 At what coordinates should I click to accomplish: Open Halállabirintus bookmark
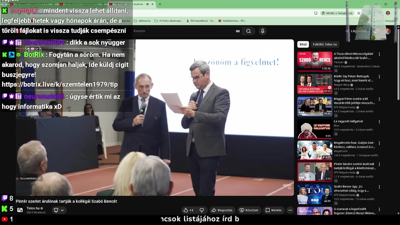[x=232, y=21]
